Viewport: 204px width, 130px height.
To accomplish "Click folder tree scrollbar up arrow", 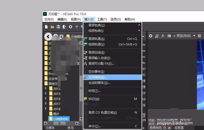I will click(x=81, y=43).
